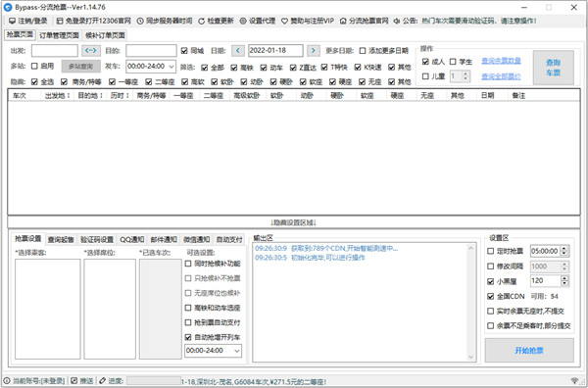Click the Bypass app logo icon
The height and width of the screenshot is (388, 588).
point(8,7)
